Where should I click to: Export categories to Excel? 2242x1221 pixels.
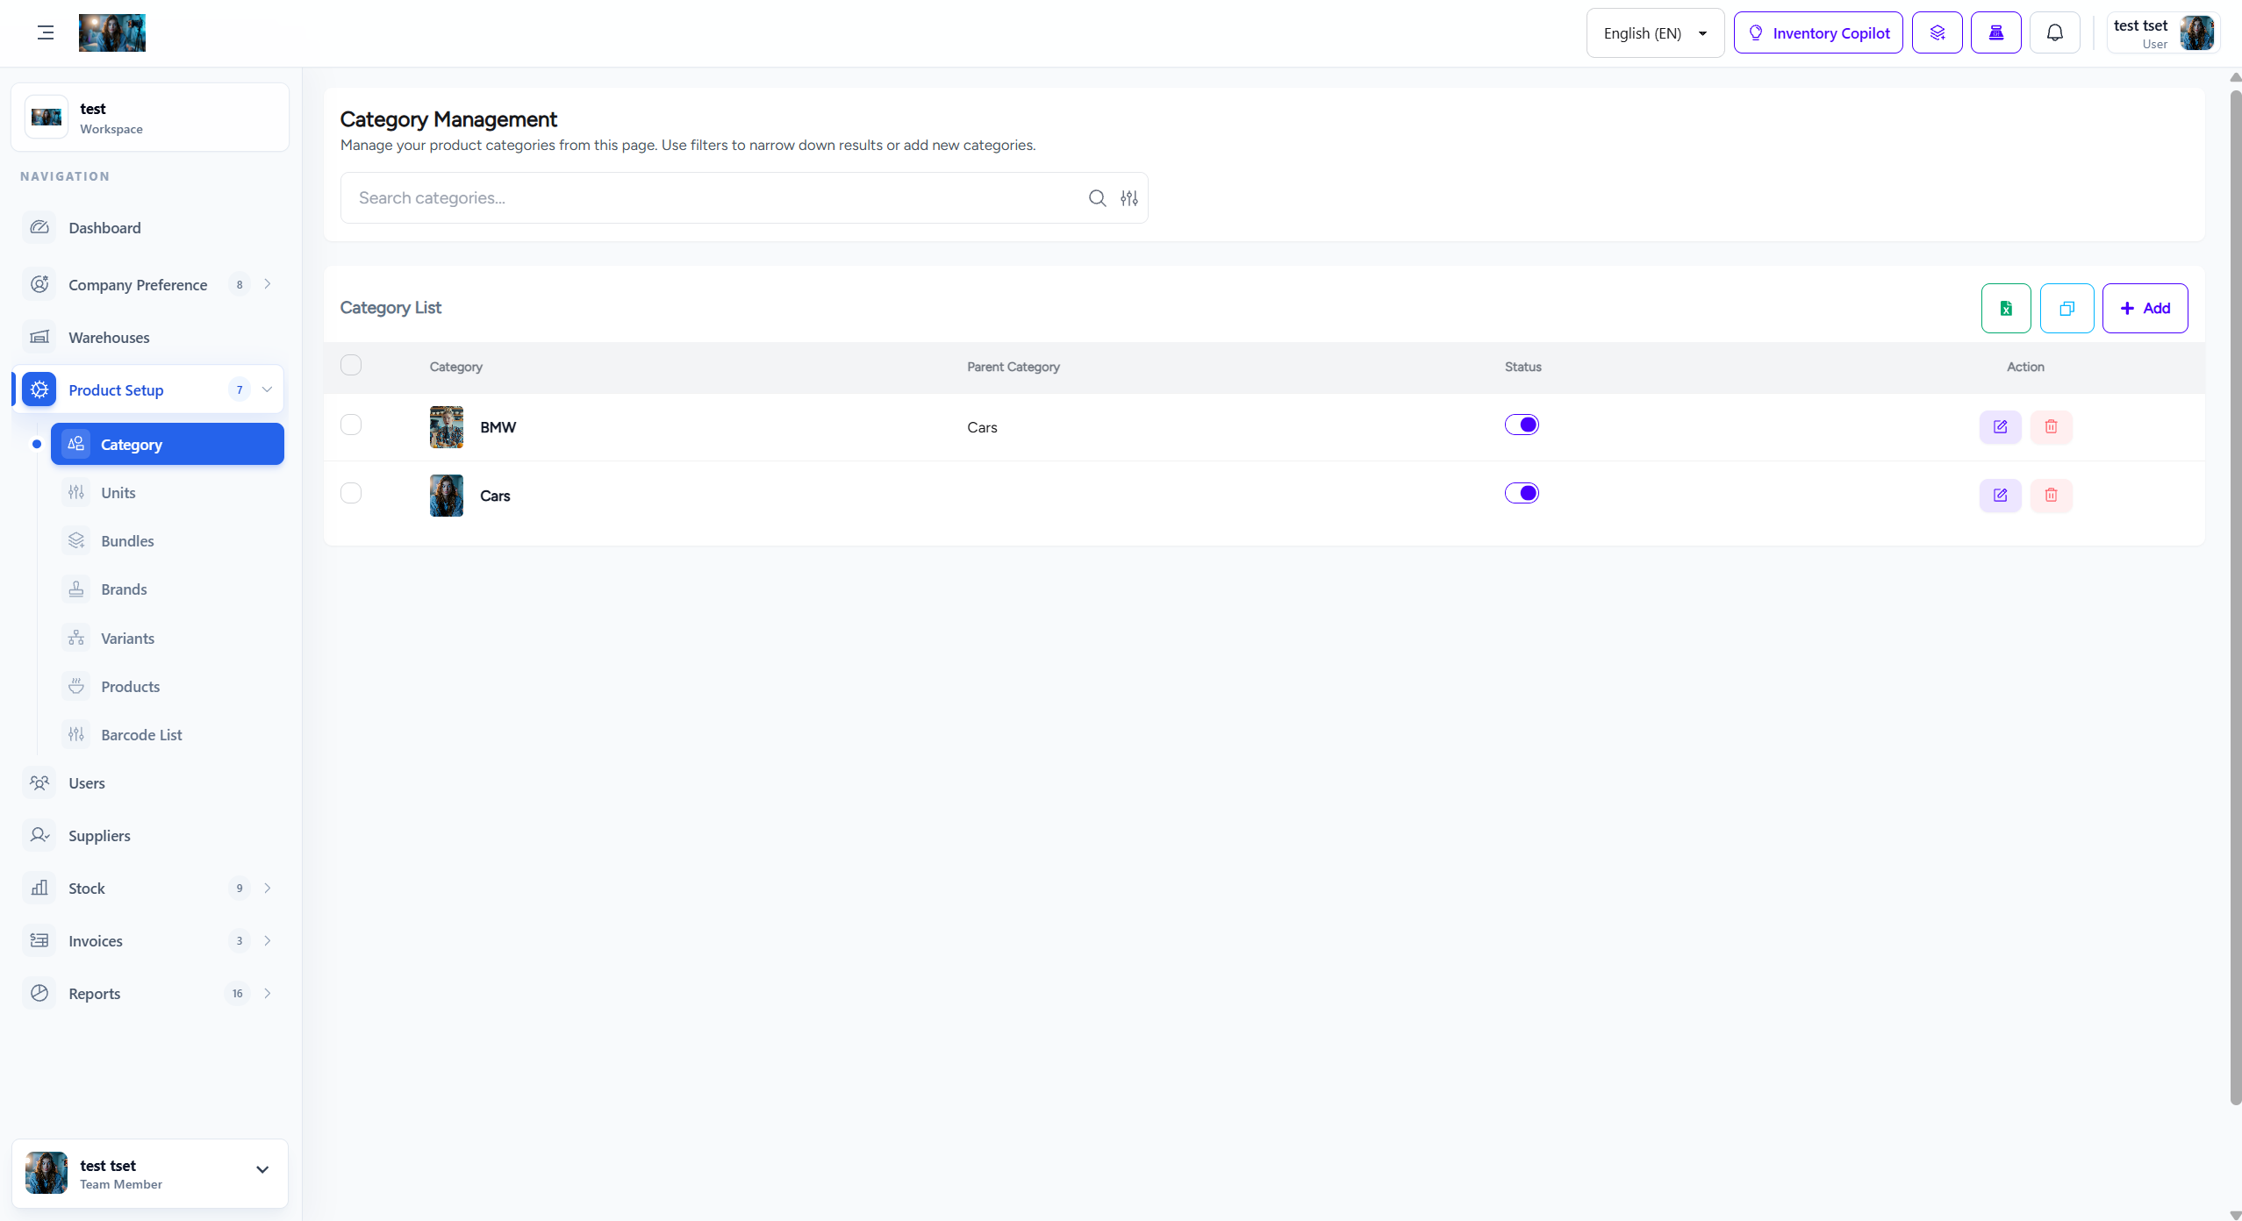[x=2006, y=309]
